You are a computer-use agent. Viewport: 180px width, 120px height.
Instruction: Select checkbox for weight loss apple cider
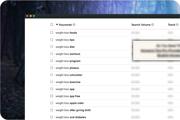[x=52, y=103]
